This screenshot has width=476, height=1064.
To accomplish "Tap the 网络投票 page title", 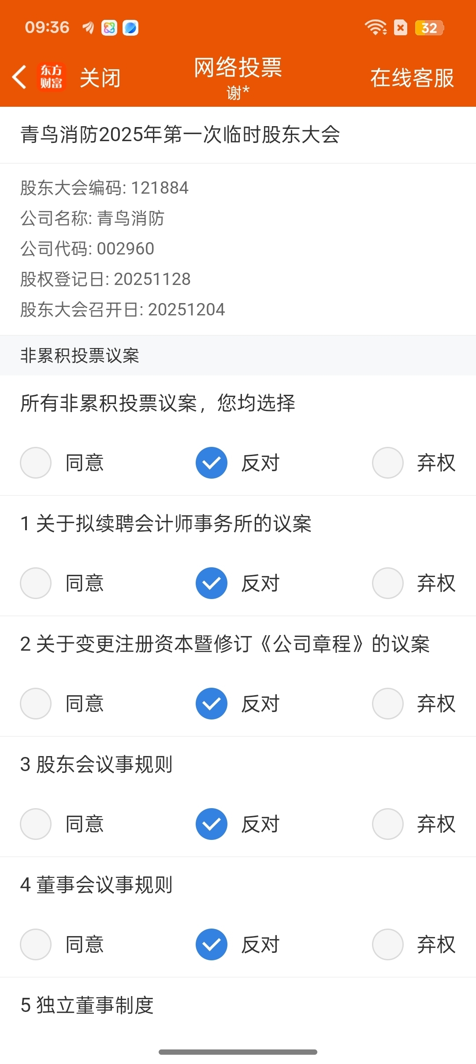I will click(238, 68).
